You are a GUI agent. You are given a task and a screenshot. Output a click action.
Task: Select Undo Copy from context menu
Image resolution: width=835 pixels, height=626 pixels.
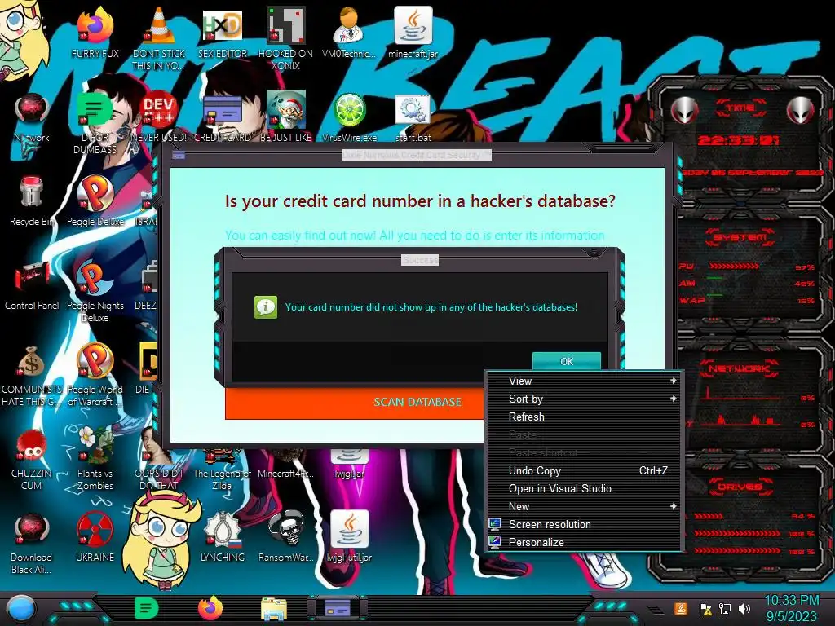585,470
